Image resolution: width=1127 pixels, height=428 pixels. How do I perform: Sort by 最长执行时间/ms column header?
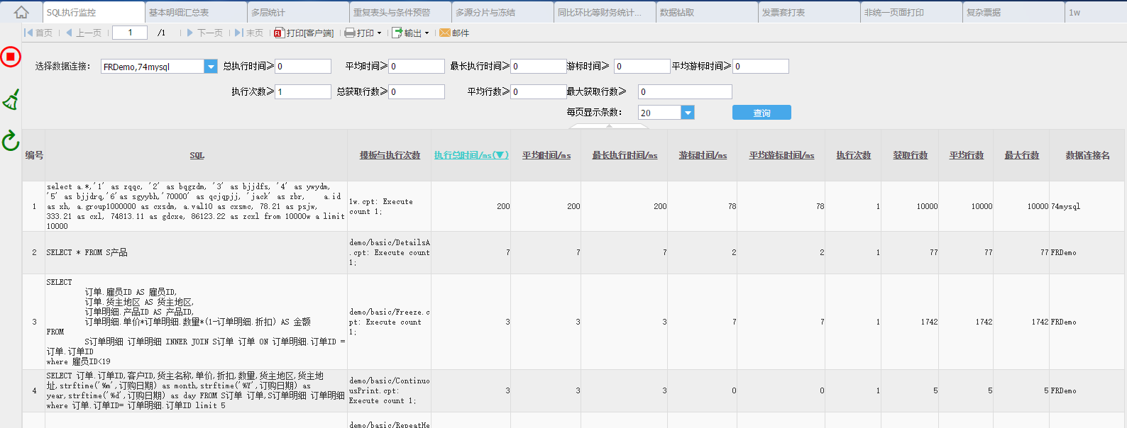point(625,155)
